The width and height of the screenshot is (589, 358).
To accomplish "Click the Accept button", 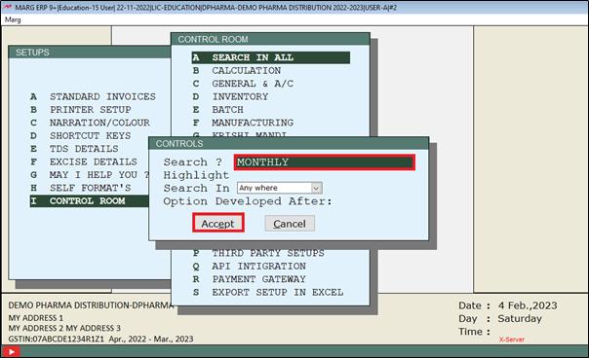I will (x=218, y=223).
